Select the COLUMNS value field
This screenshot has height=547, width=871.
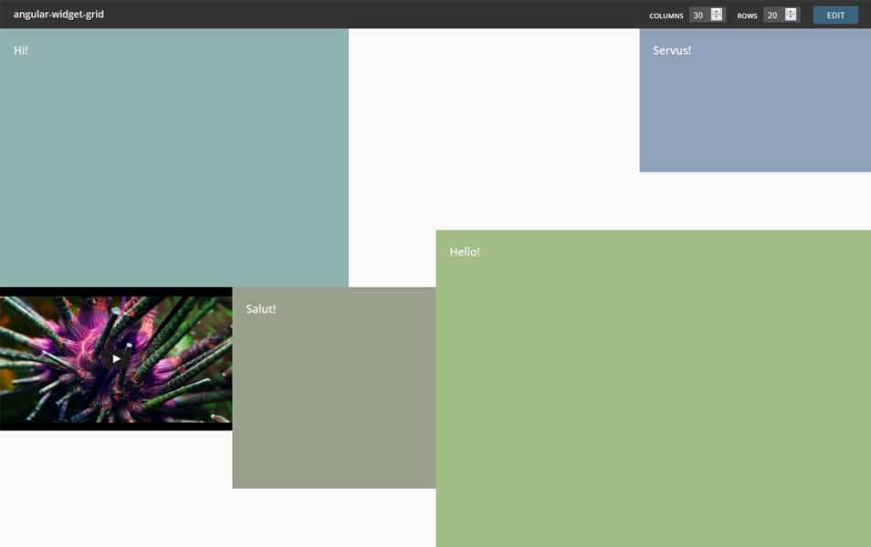699,15
